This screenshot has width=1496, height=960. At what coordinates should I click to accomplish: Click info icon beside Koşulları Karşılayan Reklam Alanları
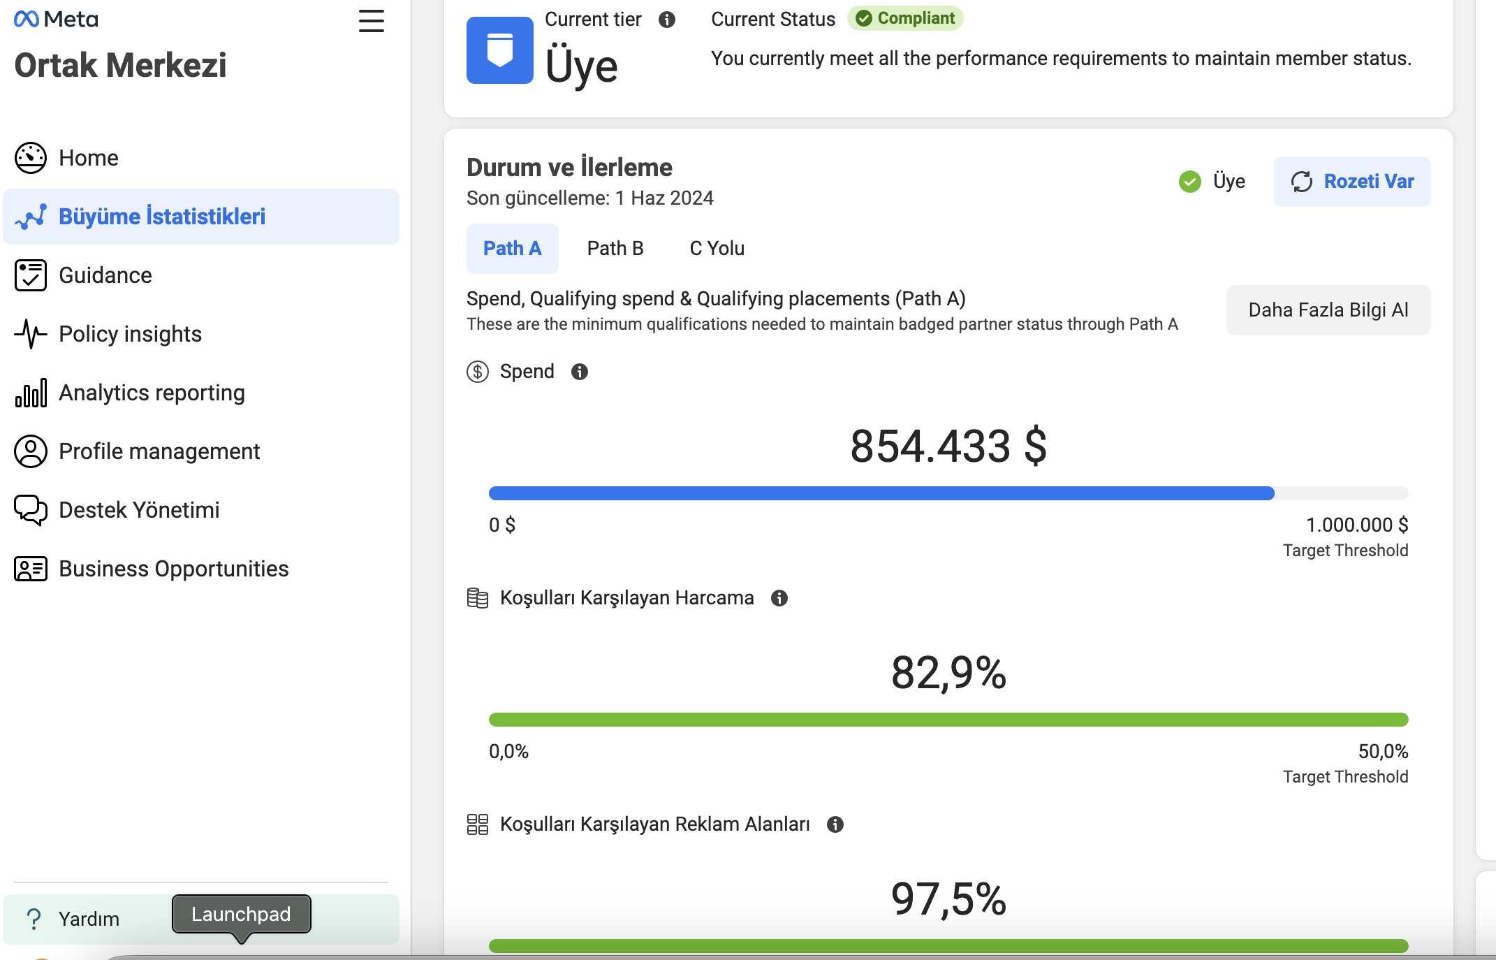[x=835, y=824]
